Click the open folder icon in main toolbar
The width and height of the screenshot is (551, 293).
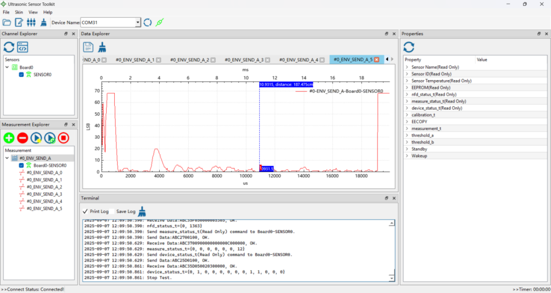click(x=7, y=22)
